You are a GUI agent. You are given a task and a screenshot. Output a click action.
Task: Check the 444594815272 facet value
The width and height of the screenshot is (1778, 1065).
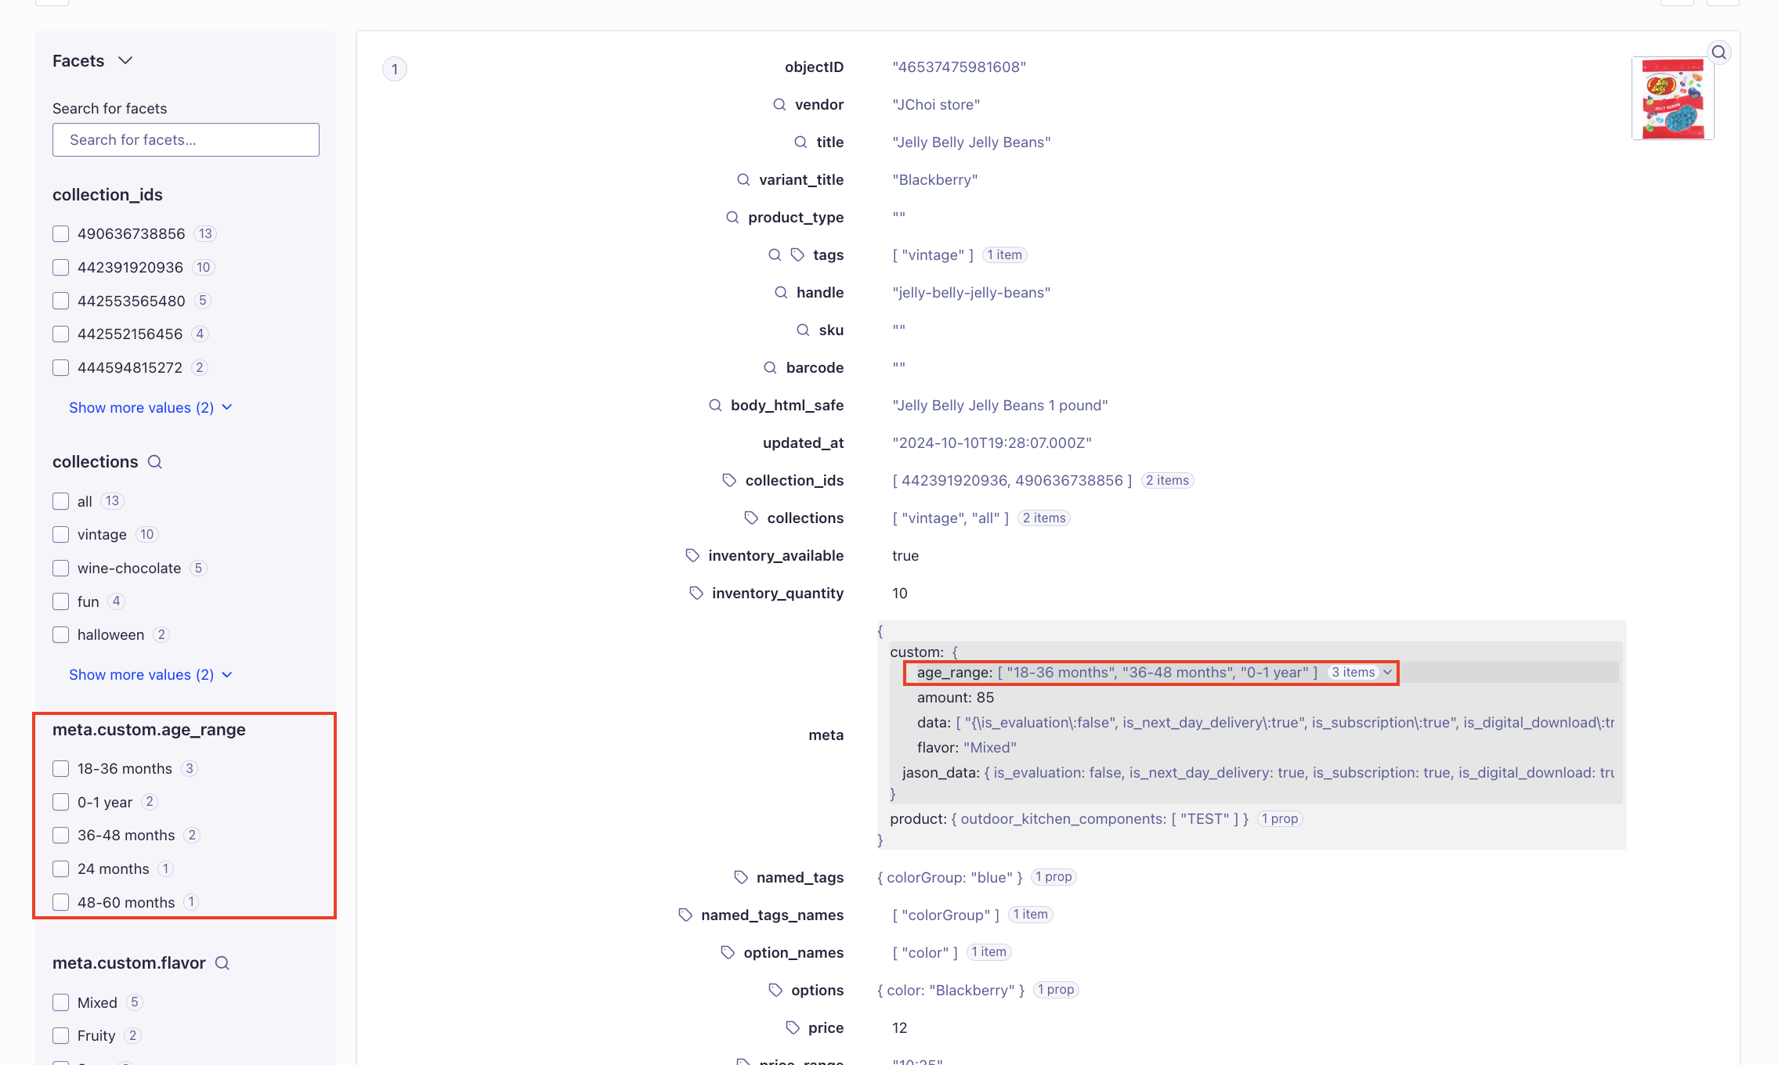[x=61, y=367]
